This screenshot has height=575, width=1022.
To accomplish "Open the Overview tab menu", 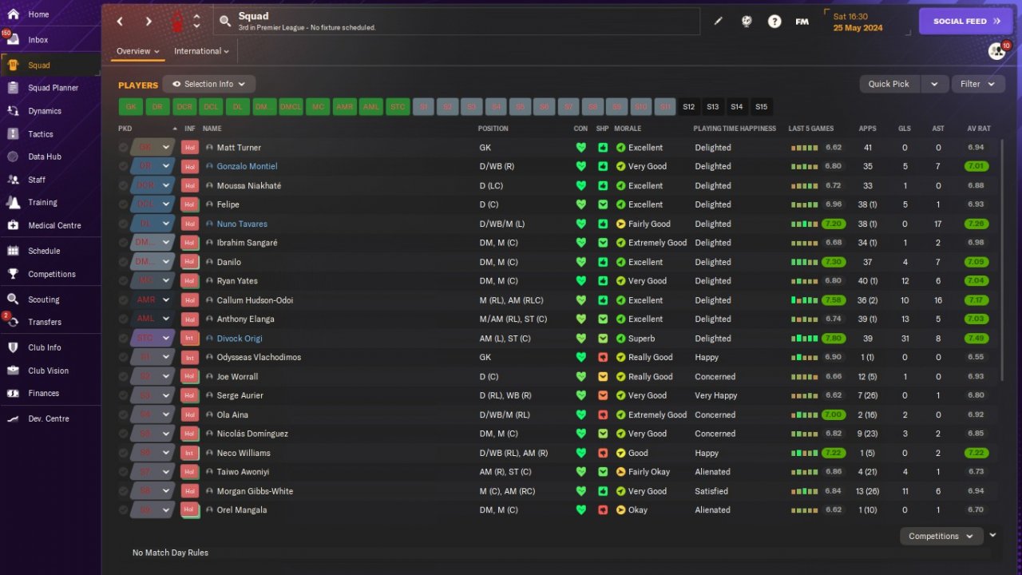I will click(138, 51).
